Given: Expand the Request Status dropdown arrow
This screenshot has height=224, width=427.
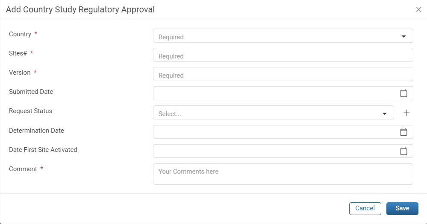Looking at the screenshot, I should tap(385, 113).
